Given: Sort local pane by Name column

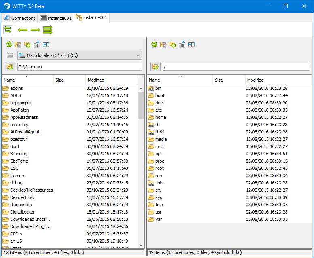Looking at the screenshot, I should [x=28, y=80].
